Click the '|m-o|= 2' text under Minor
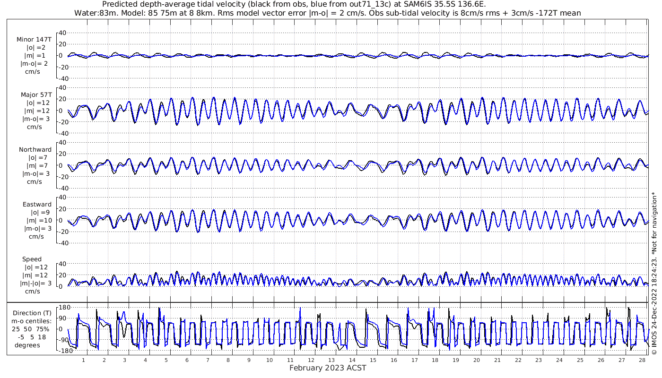The image size is (662, 378). pyautogui.click(x=34, y=64)
